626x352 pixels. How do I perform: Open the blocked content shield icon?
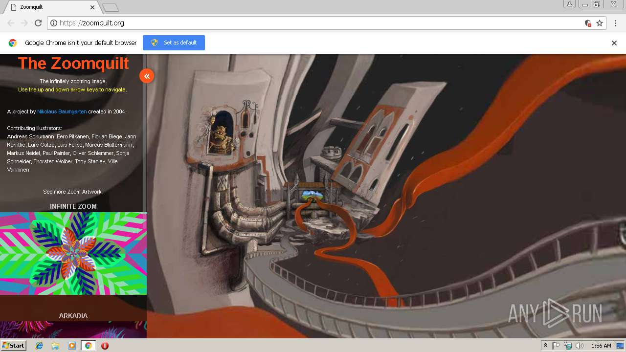click(588, 23)
